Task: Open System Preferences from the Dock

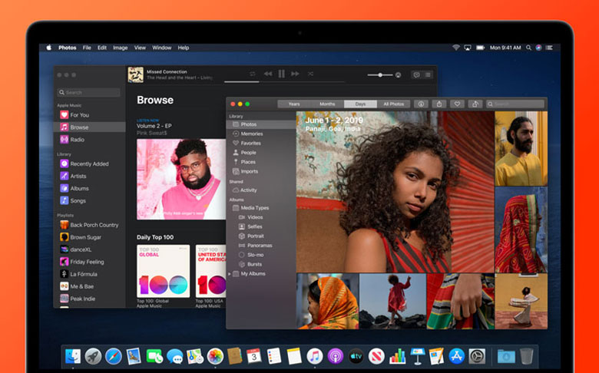Action: point(477,356)
